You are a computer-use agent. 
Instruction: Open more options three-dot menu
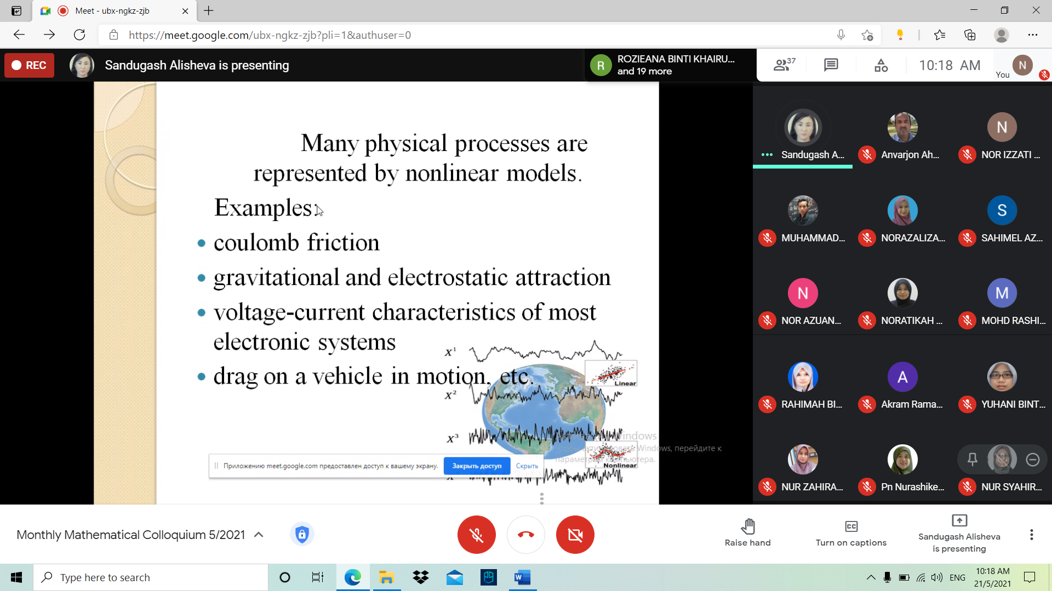tap(1031, 535)
